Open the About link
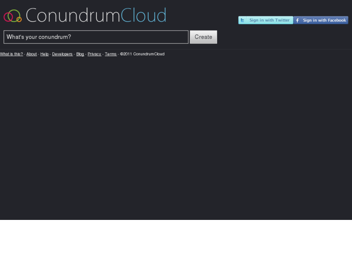The width and height of the screenshot is (352, 264). tap(31, 54)
